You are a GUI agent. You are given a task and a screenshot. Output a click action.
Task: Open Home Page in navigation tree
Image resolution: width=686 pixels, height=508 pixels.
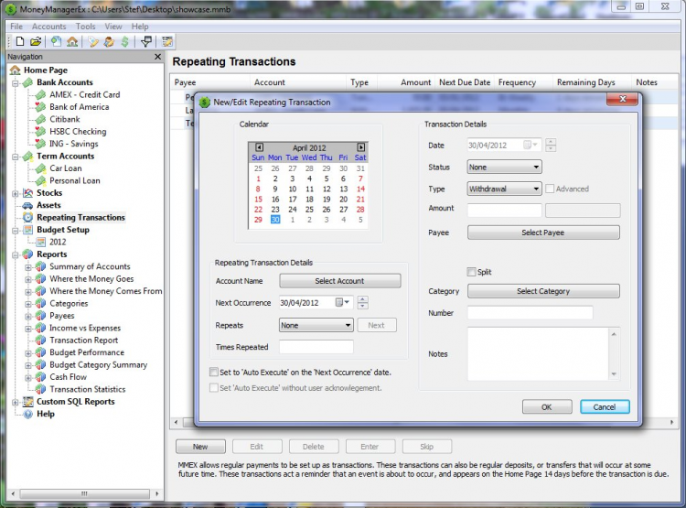[x=46, y=70]
